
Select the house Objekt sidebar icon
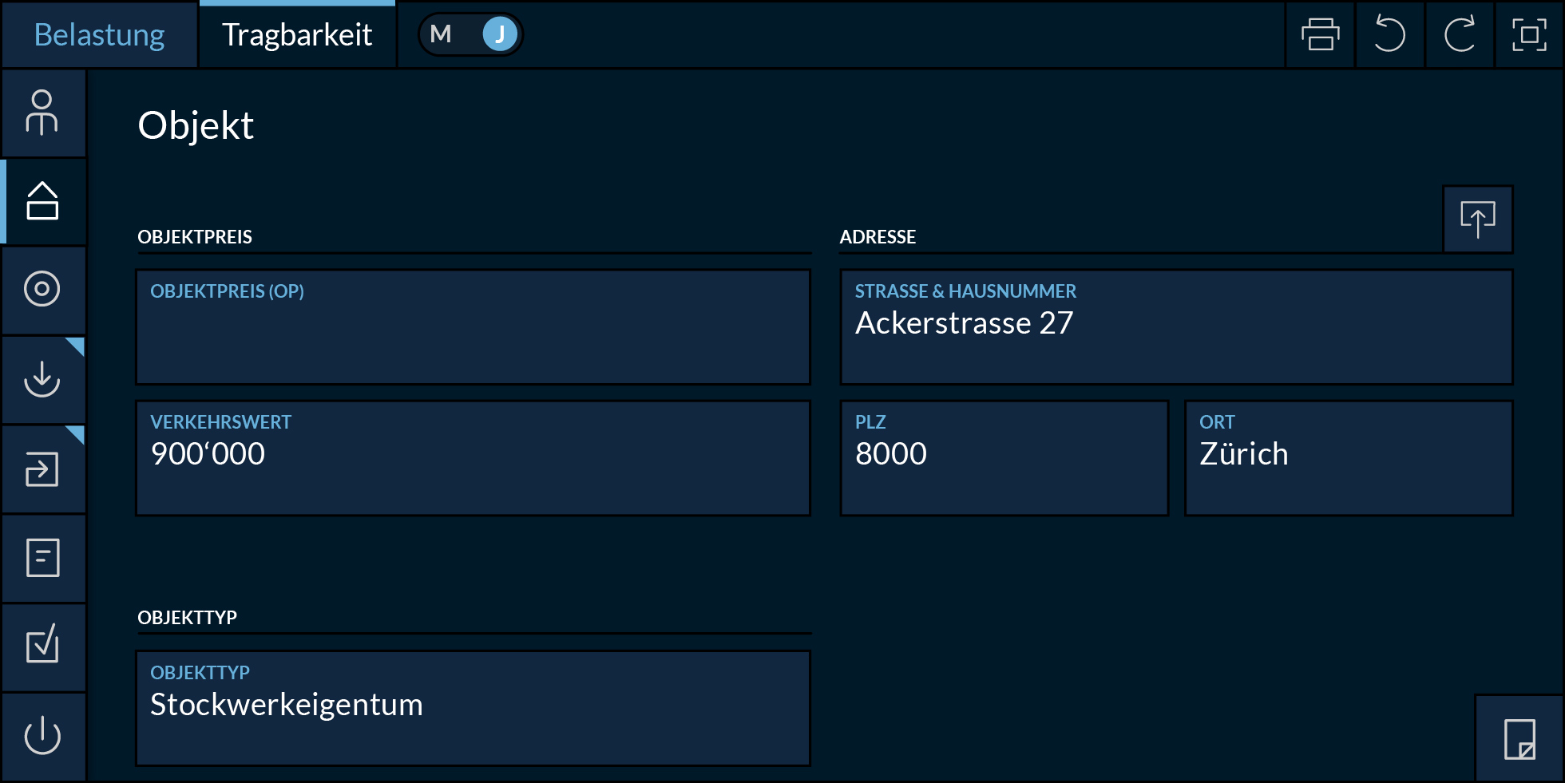click(x=42, y=201)
